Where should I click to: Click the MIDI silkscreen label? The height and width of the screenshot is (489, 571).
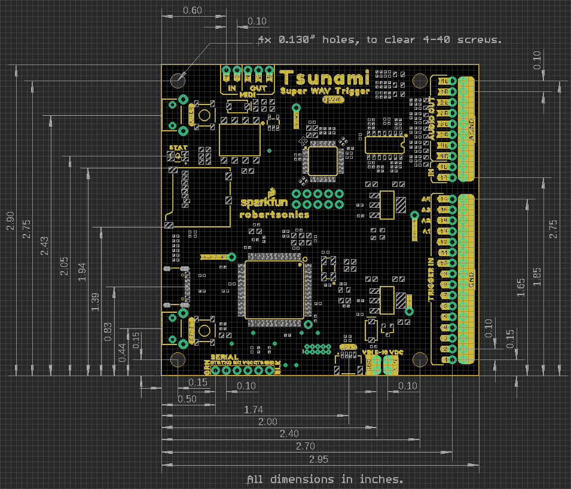pos(248,95)
